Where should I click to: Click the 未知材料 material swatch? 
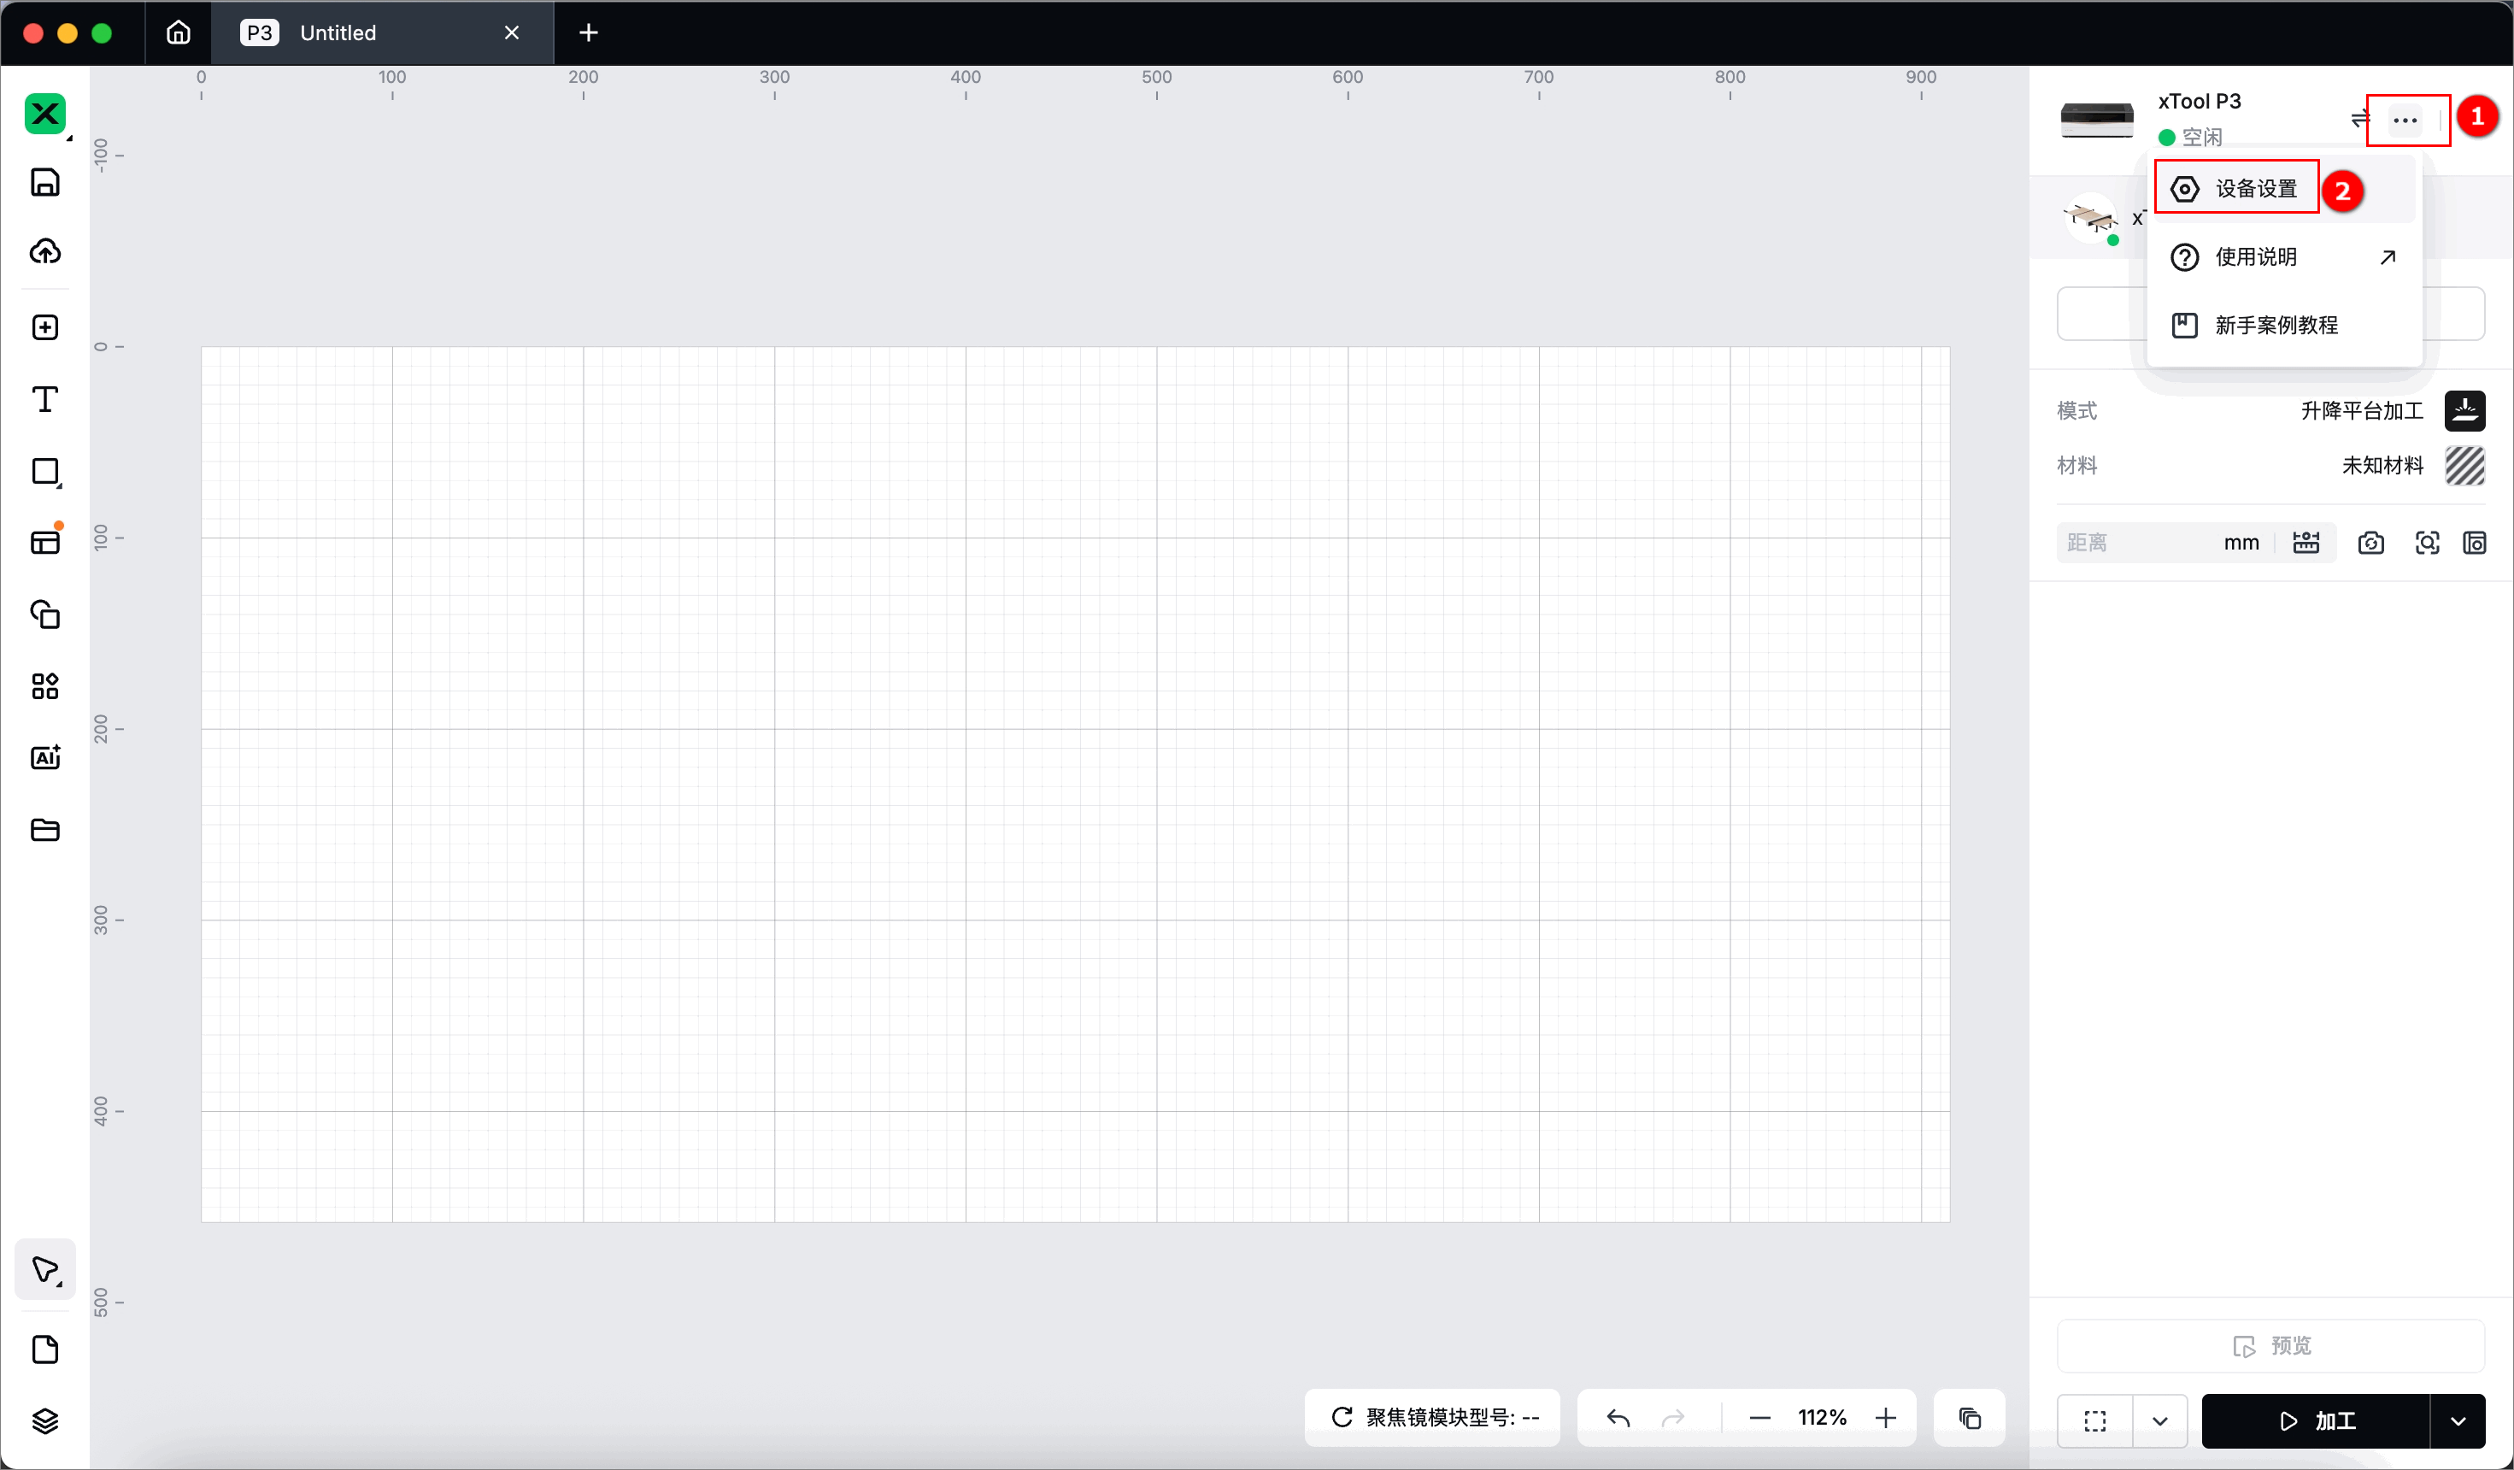tap(2464, 465)
